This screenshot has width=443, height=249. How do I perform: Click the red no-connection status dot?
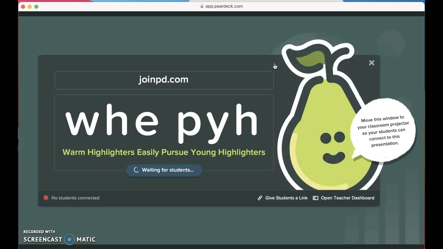pos(46,198)
